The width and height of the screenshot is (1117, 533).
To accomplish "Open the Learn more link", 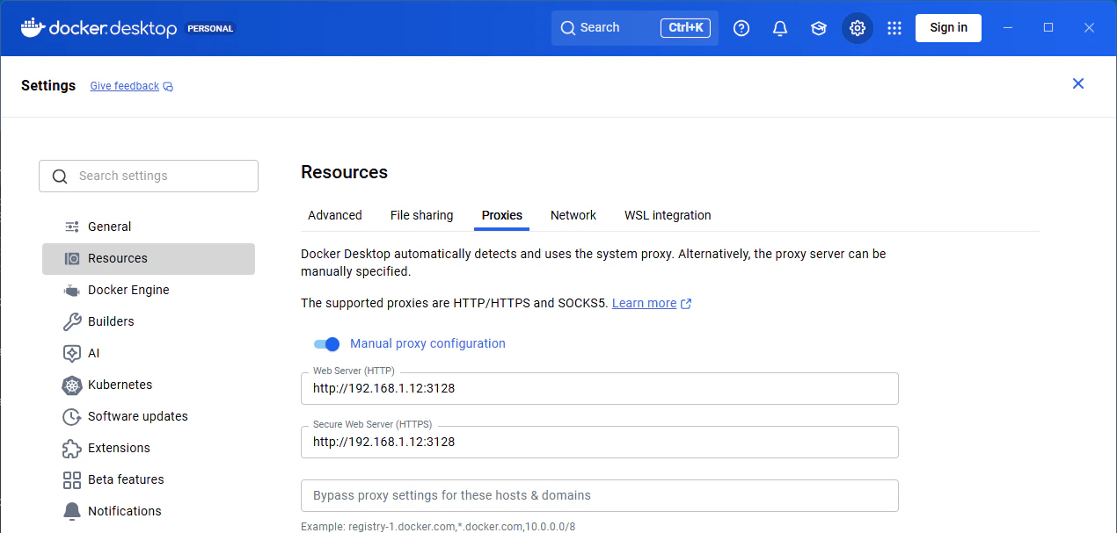I will (x=644, y=303).
